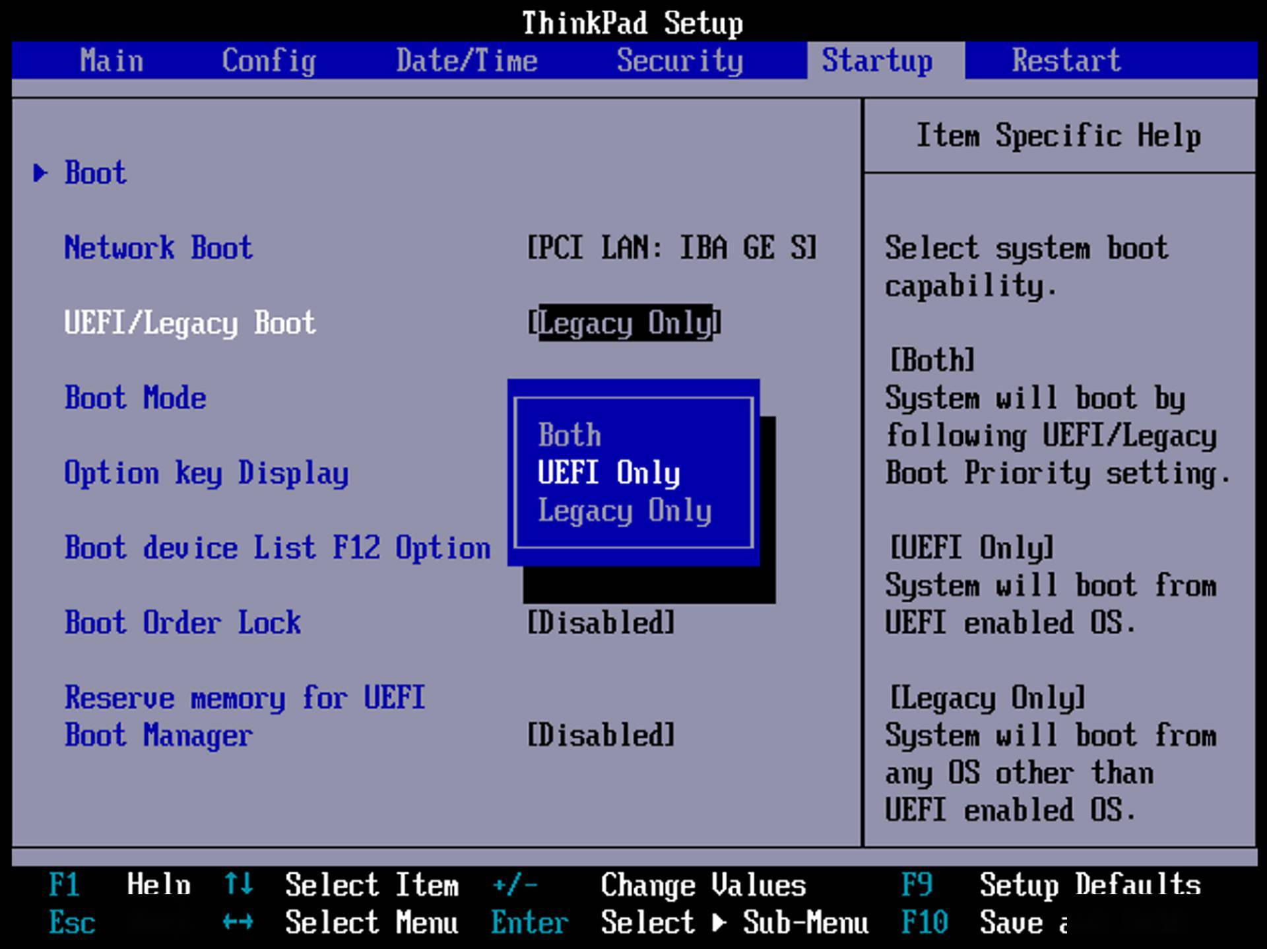Click the Enter key hint

click(529, 923)
